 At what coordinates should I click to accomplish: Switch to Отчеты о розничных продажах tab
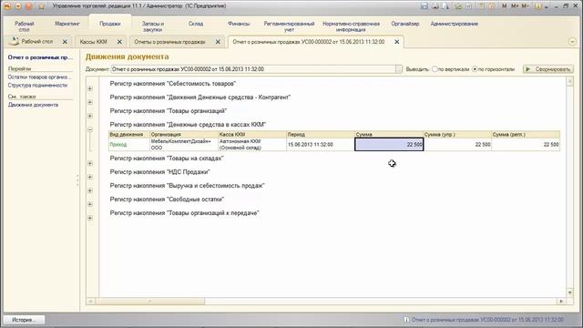[x=169, y=42]
